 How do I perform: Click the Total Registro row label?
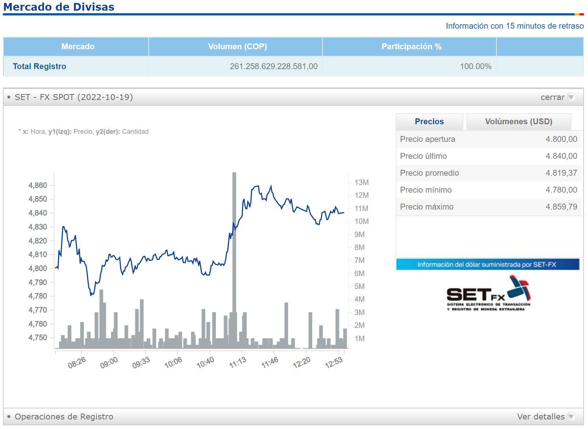39,67
